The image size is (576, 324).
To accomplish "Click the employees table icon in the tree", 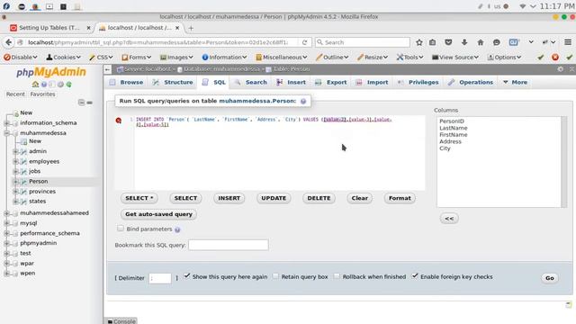I will [23, 162].
